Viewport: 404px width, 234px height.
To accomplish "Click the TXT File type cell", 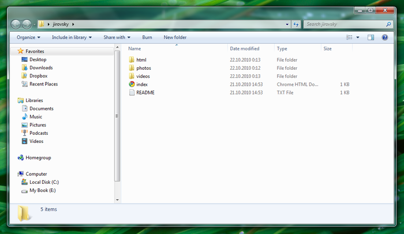I will click(285, 93).
